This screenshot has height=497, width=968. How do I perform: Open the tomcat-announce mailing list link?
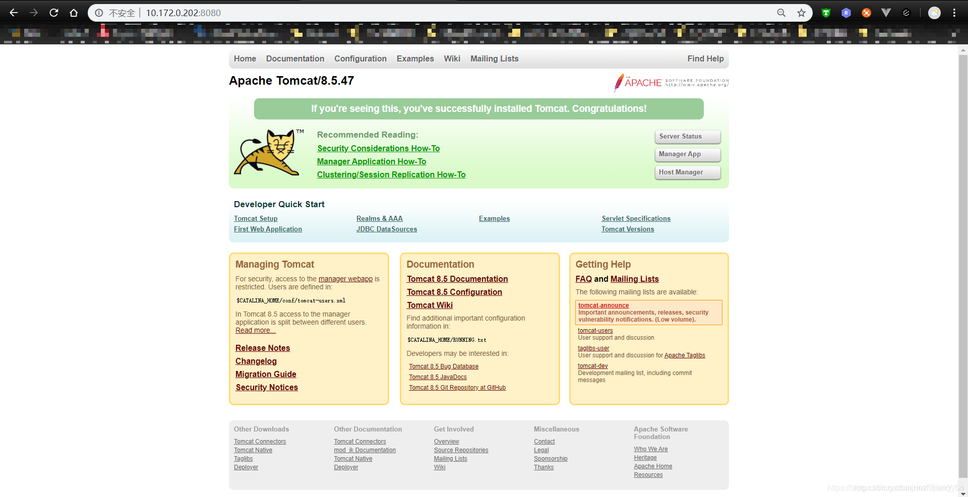click(x=603, y=305)
